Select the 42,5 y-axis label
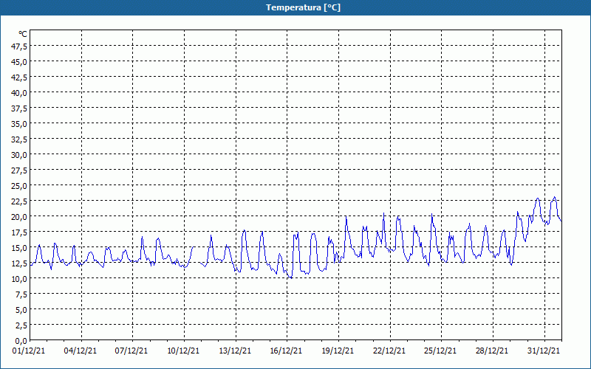 (x=20, y=77)
